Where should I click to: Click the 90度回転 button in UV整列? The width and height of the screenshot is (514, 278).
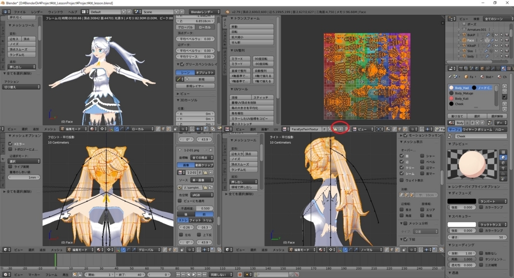pos(263,59)
